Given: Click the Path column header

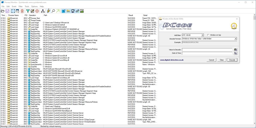Looking at the screenshot, I should tap(85, 15).
